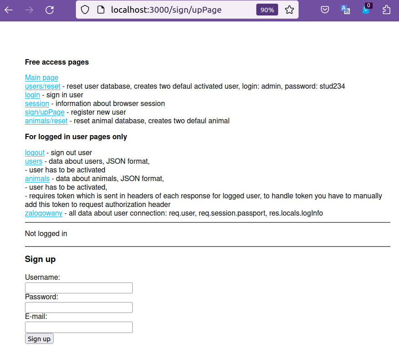
Task: Click the translate extension icon
Action: [345, 10]
